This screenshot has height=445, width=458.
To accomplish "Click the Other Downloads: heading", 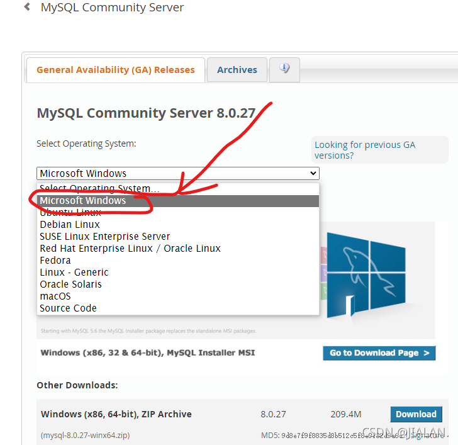I will 77,385.
